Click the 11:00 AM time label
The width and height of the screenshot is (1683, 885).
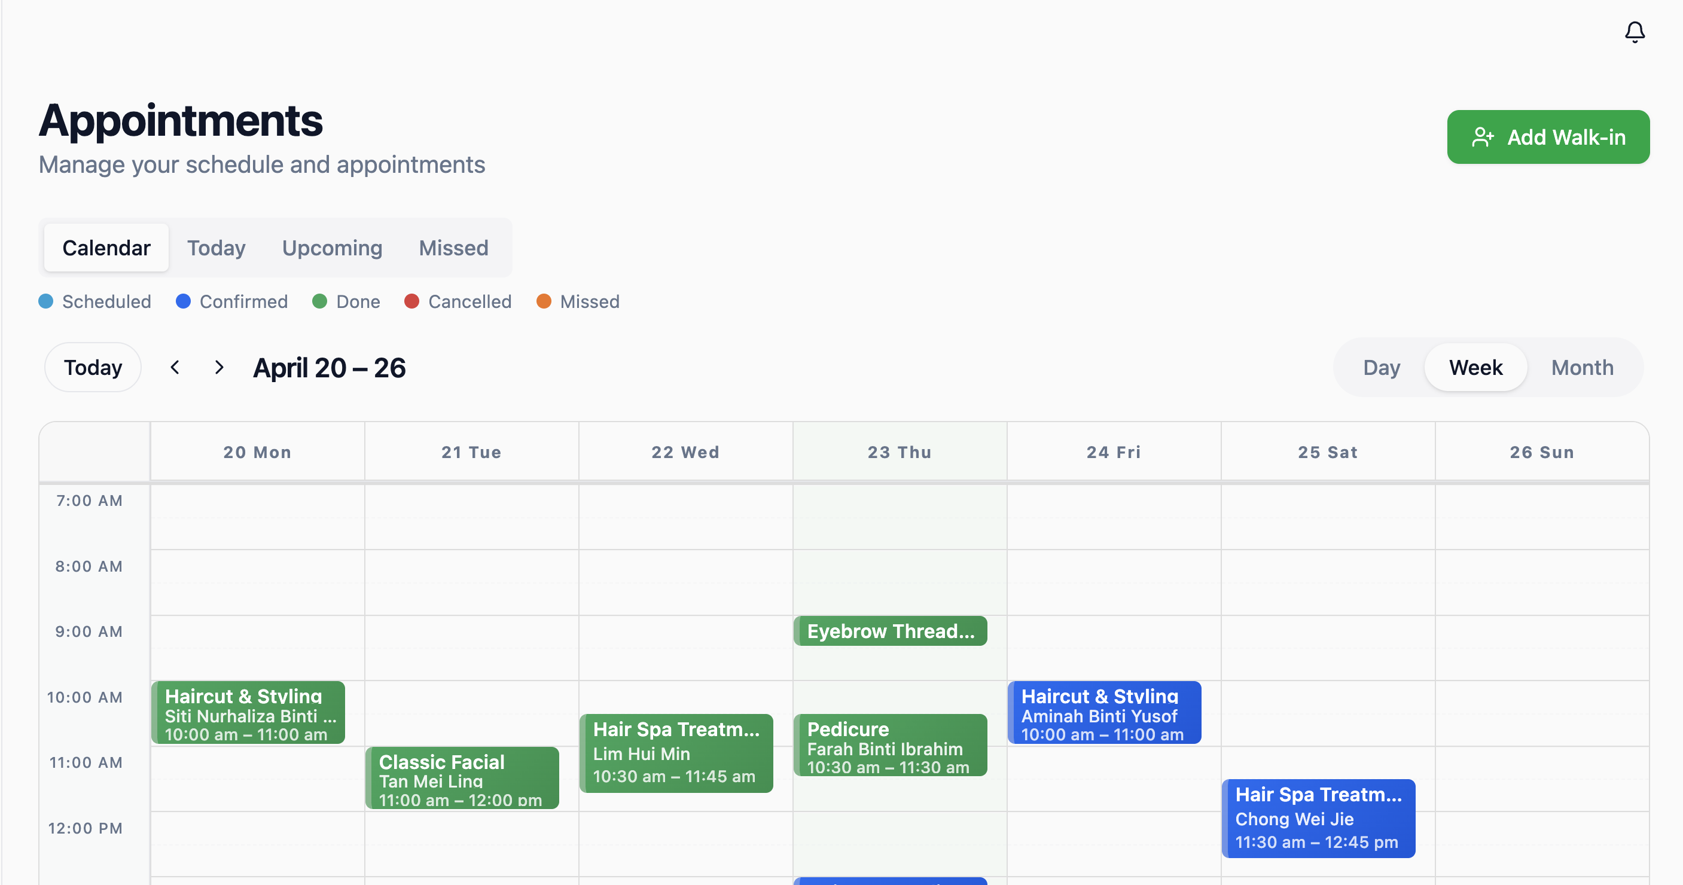point(86,762)
